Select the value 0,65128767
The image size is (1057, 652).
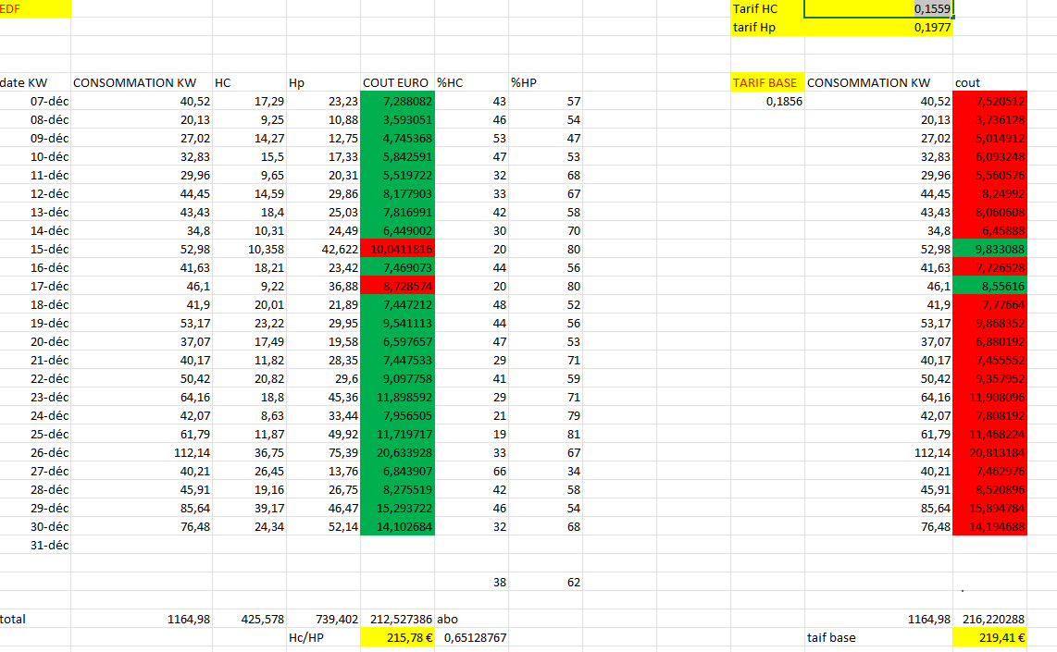click(x=471, y=638)
